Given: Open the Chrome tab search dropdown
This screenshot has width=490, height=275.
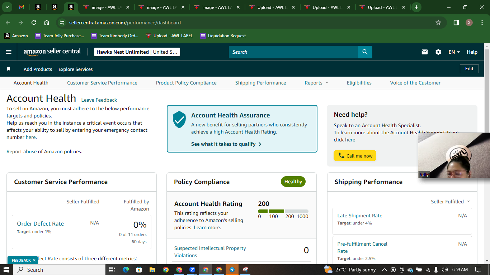Looking at the screenshot, I should pyautogui.click(x=7, y=7).
